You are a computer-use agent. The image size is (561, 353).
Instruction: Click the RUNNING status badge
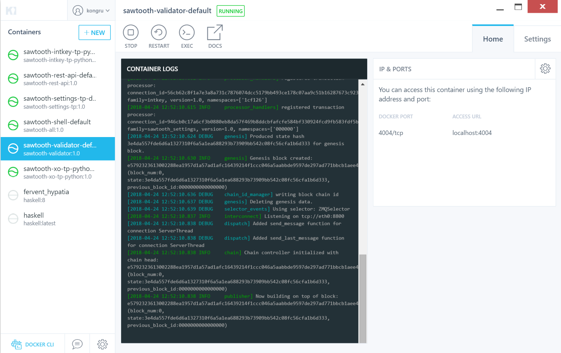(x=230, y=11)
